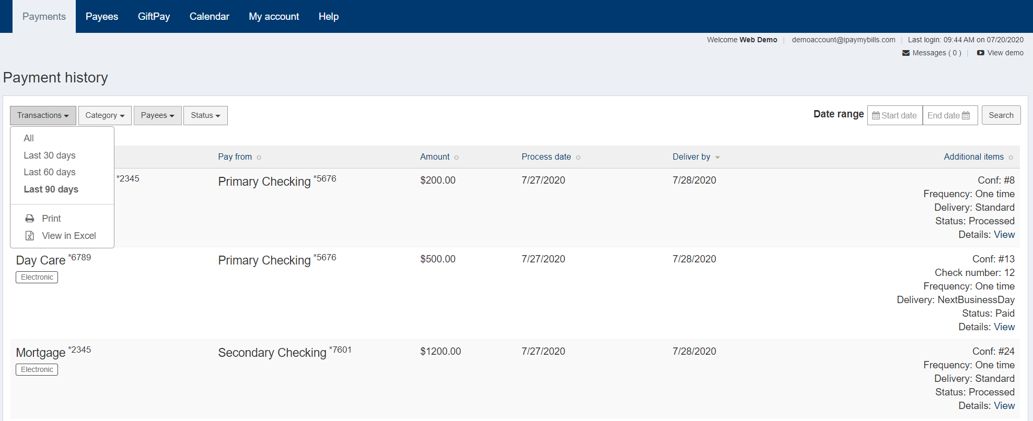Open the My account tab
The image size is (1033, 421).
[x=274, y=17]
